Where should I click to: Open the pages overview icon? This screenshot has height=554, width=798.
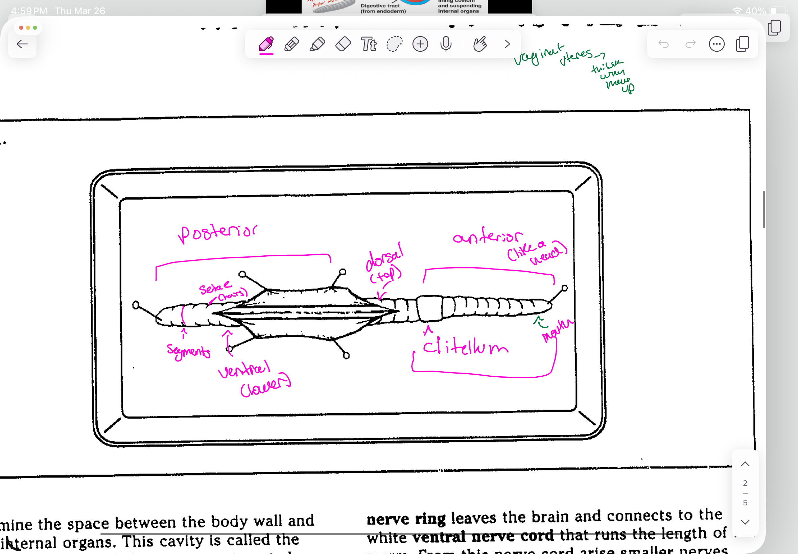point(743,44)
